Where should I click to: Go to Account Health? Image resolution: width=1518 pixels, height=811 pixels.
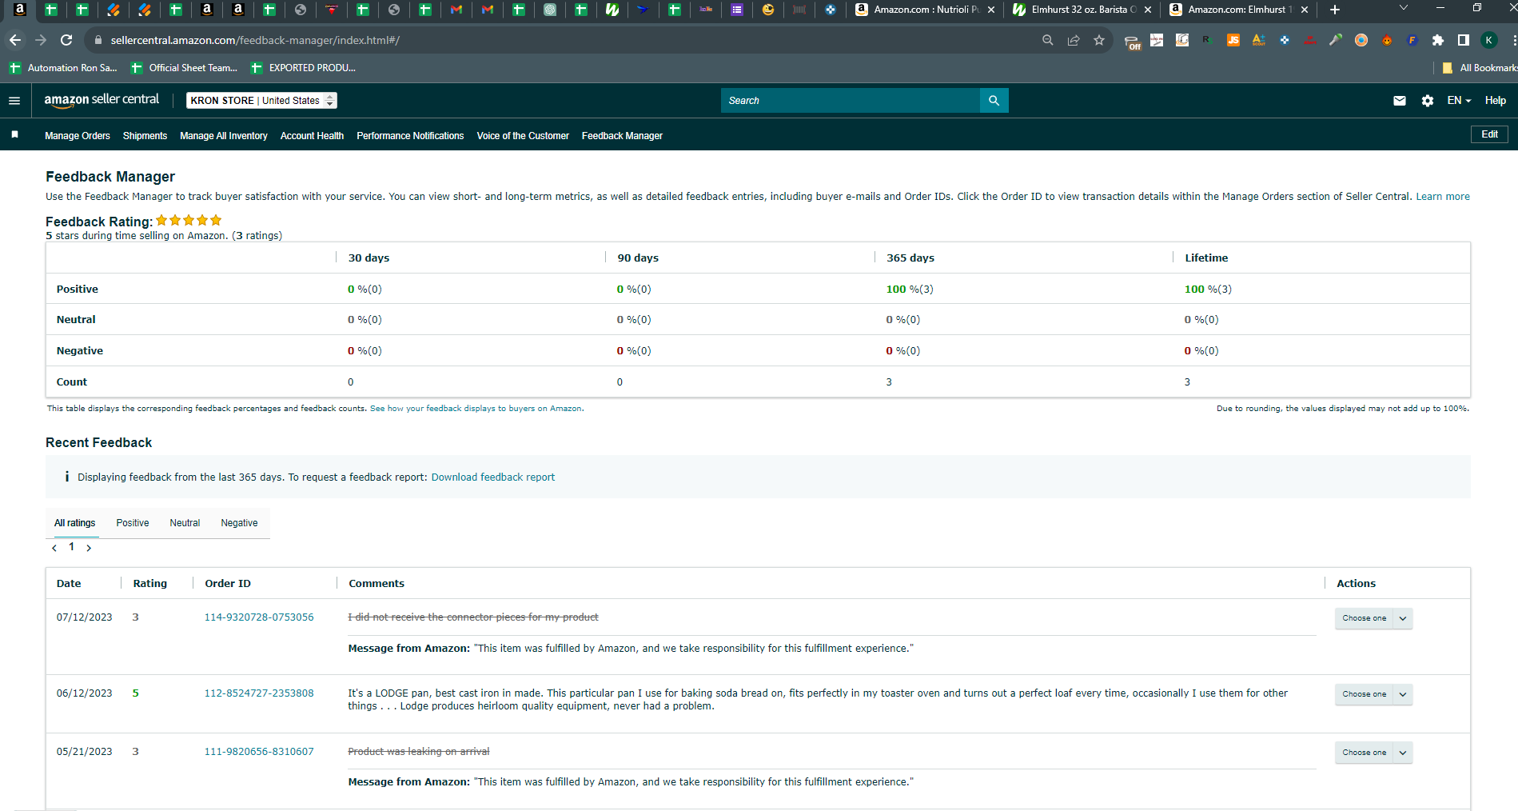click(x=312, y=136)
